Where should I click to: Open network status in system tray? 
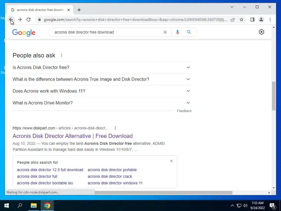239,206
